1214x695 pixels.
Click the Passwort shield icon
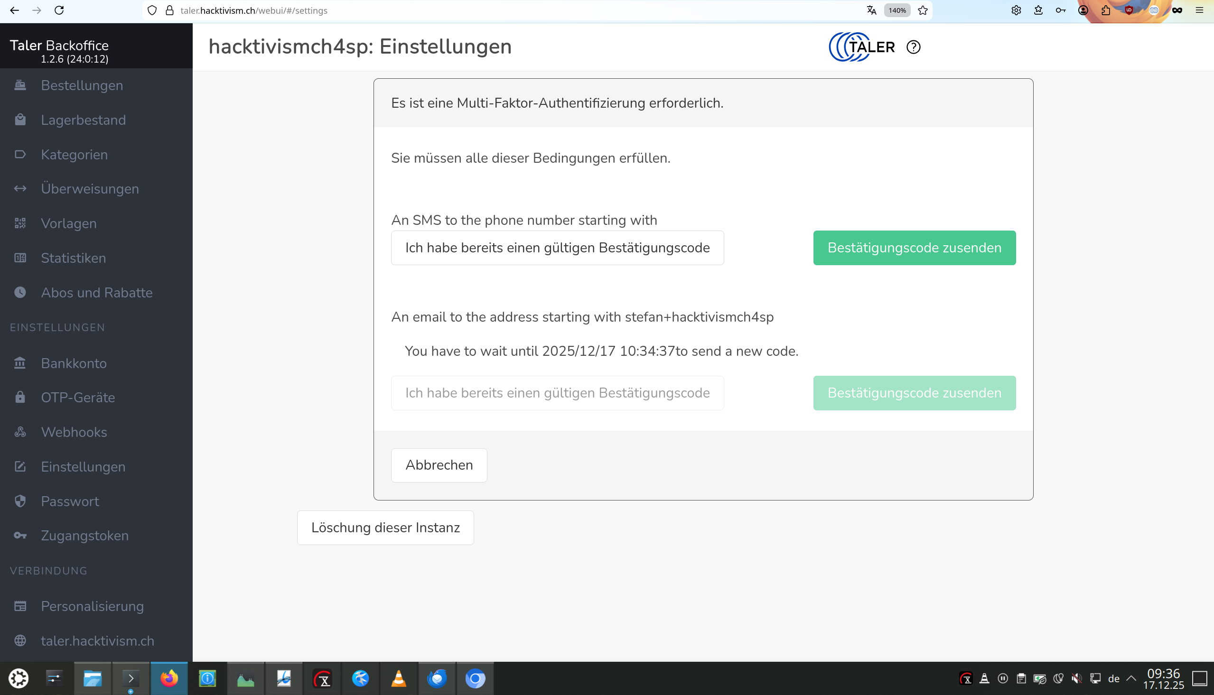[x=20, y=501]
